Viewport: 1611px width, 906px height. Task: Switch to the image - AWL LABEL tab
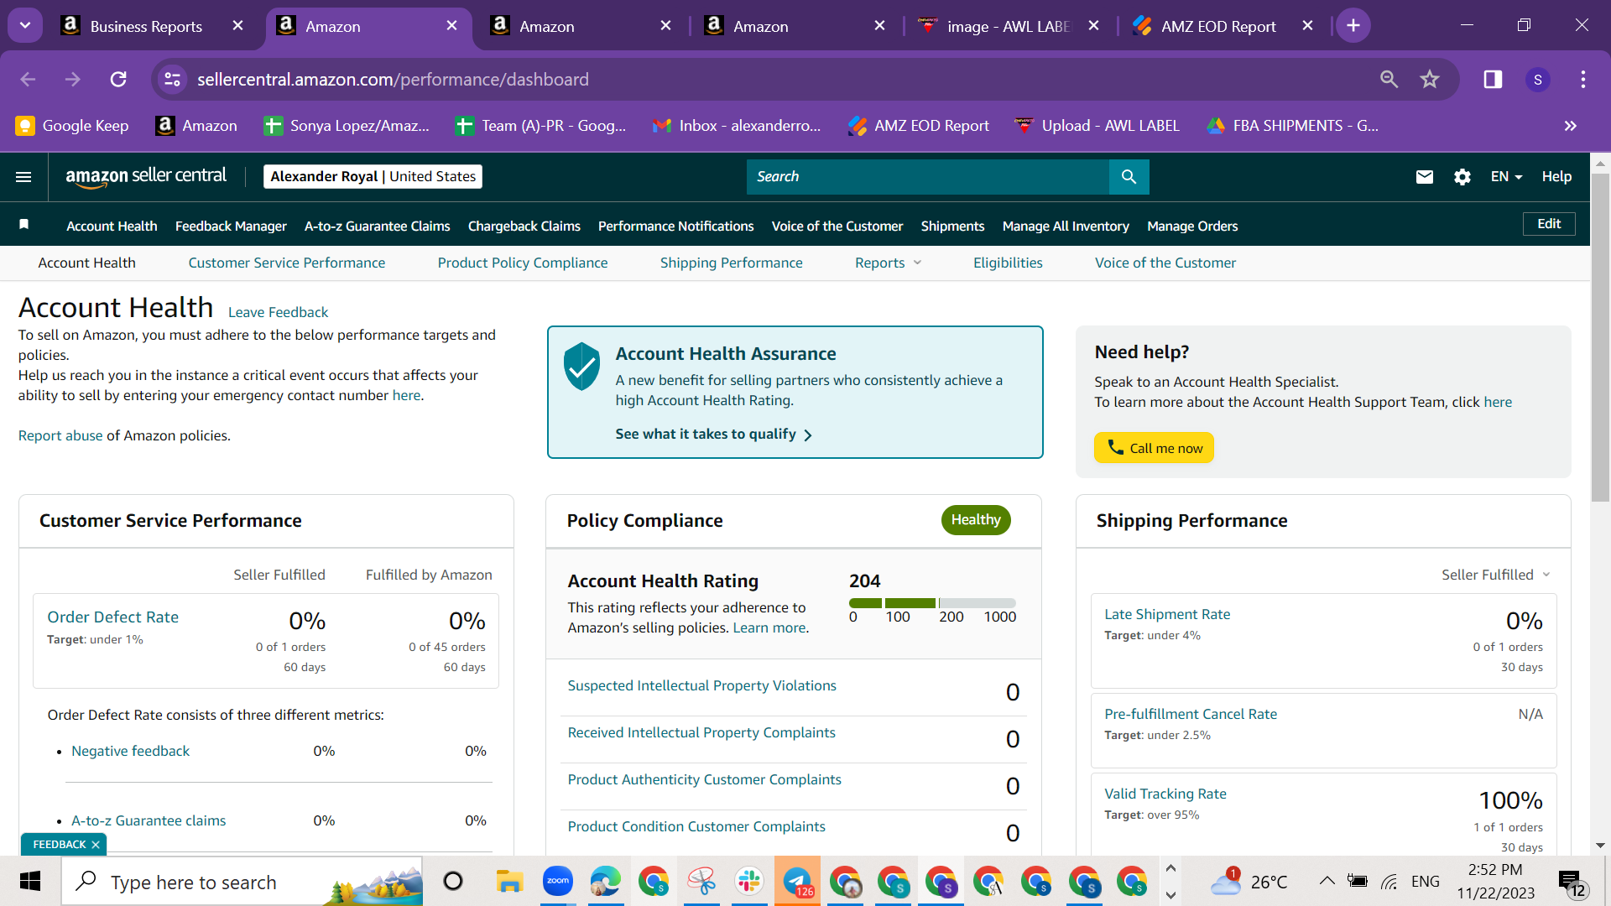pos(1009,26)
